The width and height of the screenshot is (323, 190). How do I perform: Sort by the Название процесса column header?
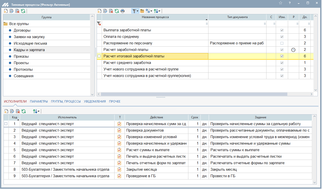click(155, 17)
